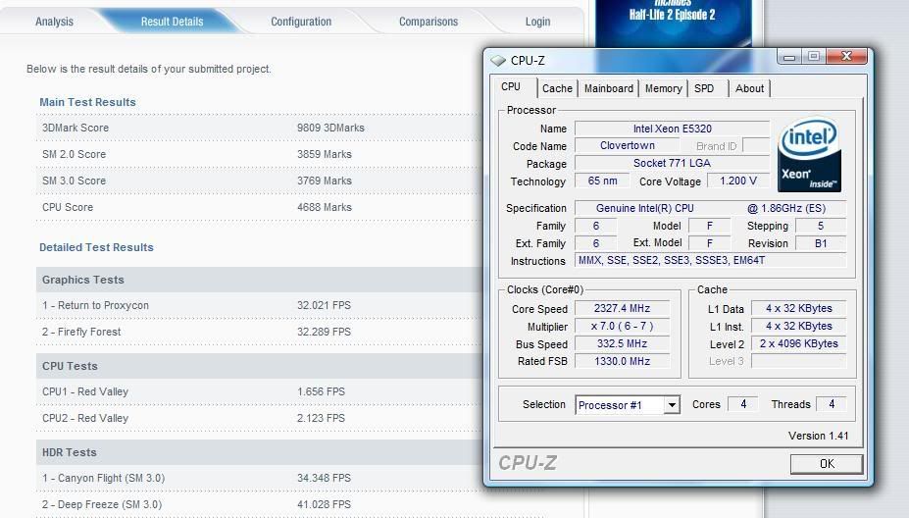Click the Version 1.41 label in CPU-Z
Image resolution: width=909 pixels, height=518 pixels.
(x=818, y=436)
